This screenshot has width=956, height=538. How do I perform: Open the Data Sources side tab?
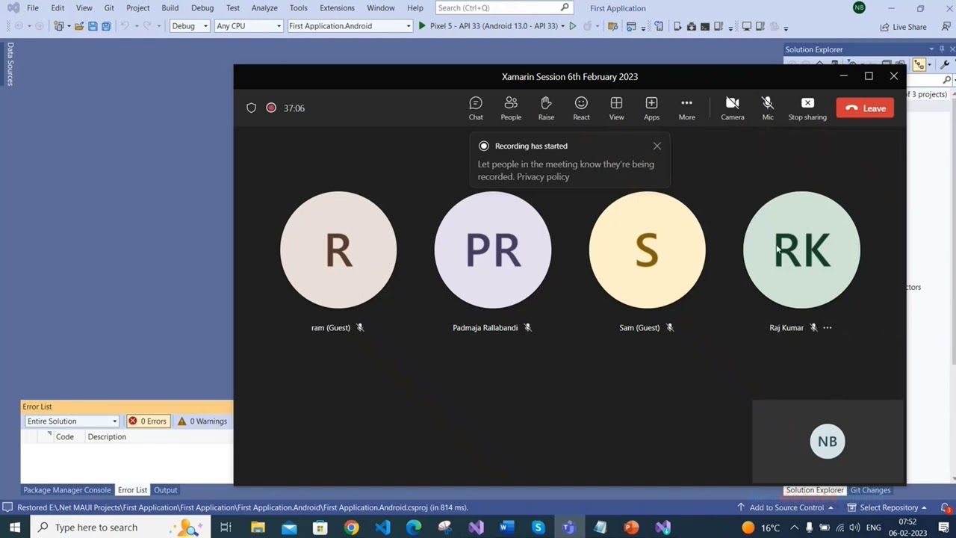pyautogui.click(x=10, y=64)
